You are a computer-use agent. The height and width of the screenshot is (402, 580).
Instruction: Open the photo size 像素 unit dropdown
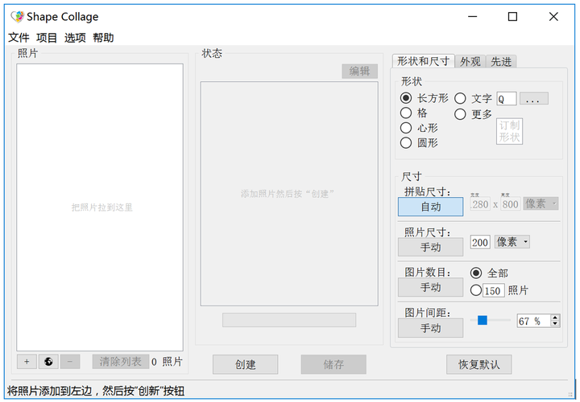[512, 242]
